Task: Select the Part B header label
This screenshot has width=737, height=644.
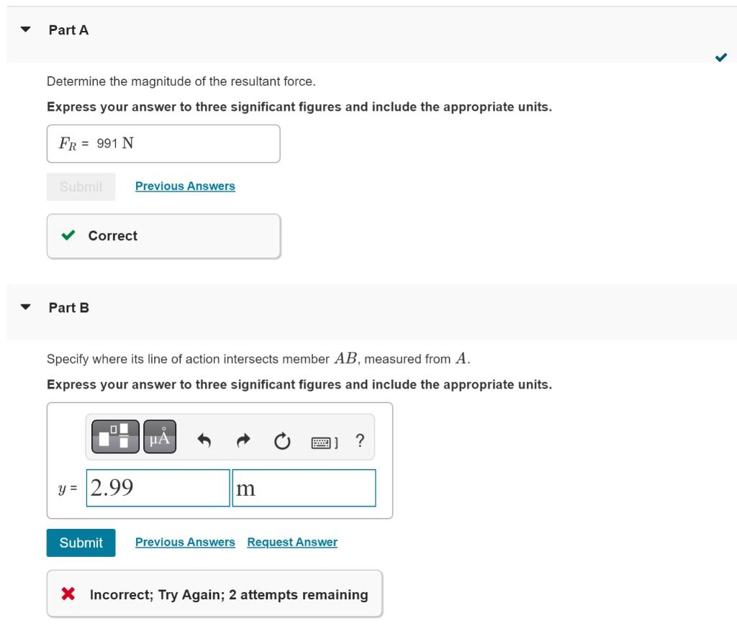Action: [x=68, y=307]
